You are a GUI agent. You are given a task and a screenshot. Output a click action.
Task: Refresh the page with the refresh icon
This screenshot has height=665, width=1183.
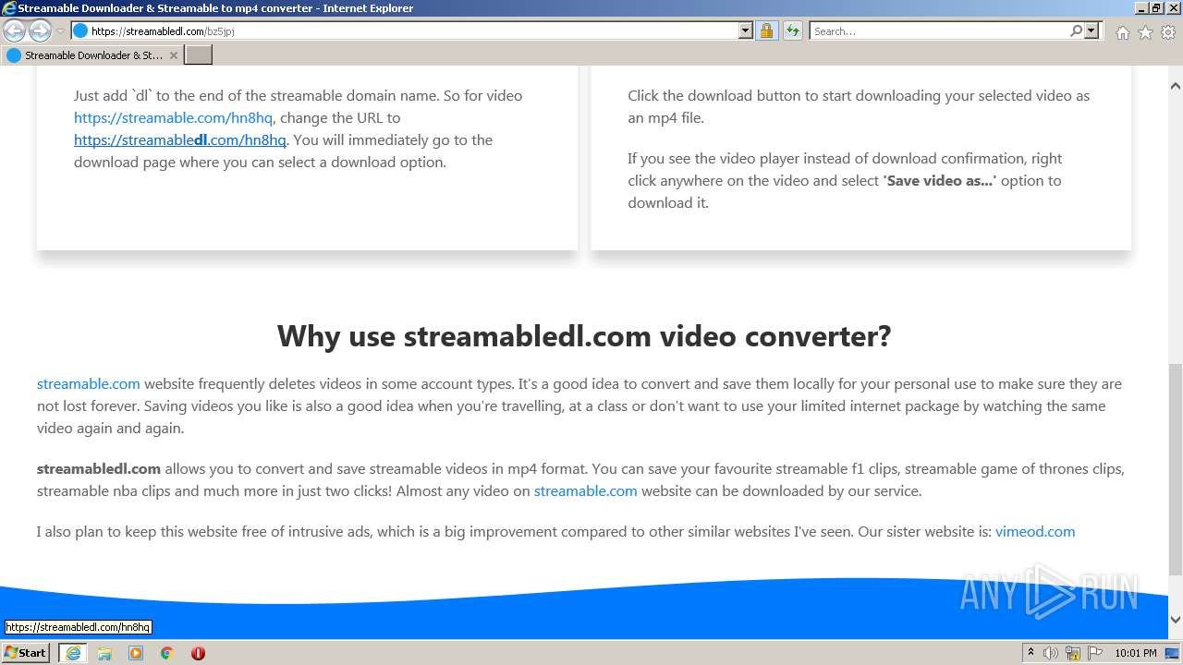[793, 30]
